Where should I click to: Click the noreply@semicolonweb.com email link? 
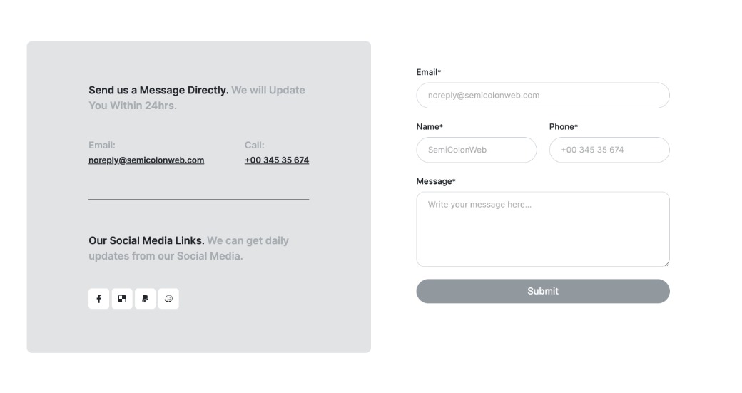(x=146, y=160)
